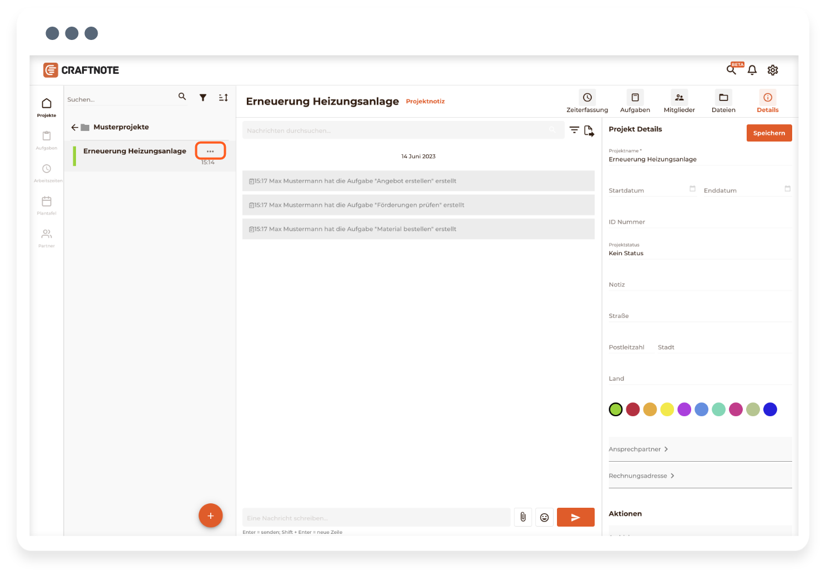Expand the Rechnungsadresse section
This screenshot has width=826, height=576.
[x=642, y=476]
